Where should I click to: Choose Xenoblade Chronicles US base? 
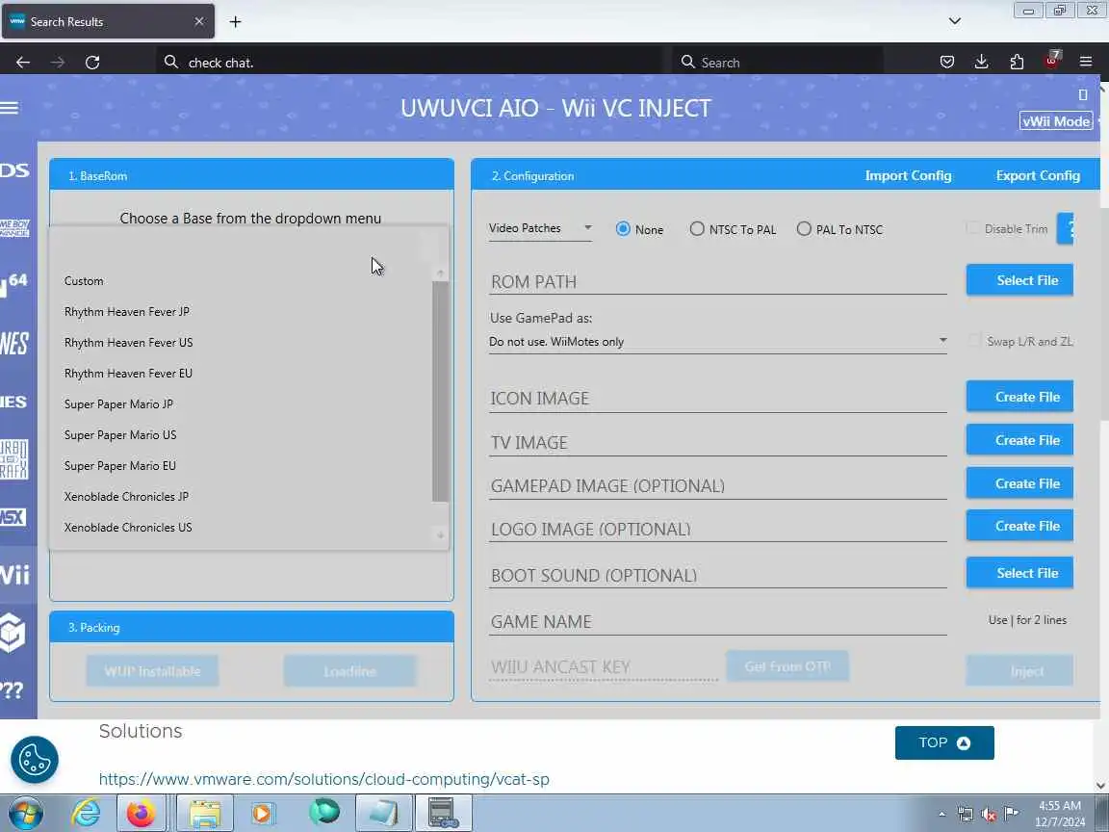point(241,527)
